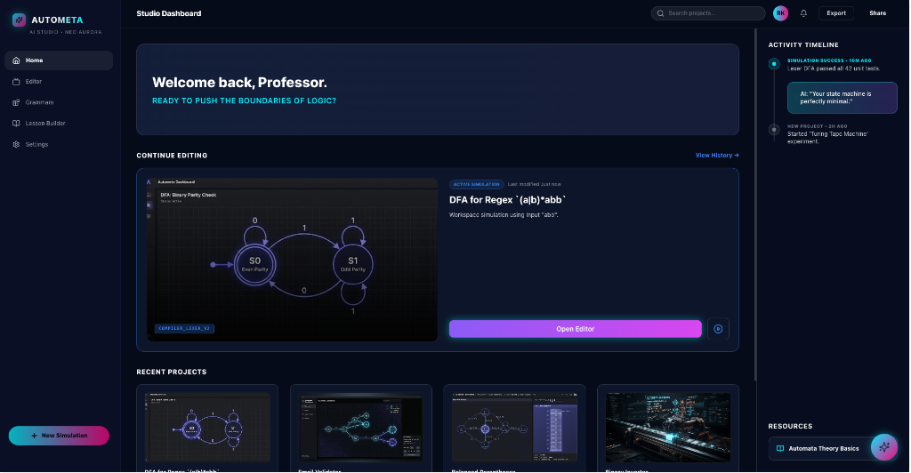The width and height of the screenshot is (911, 473).
Task: Click the Settings gear icon
Action: (16, 145)
